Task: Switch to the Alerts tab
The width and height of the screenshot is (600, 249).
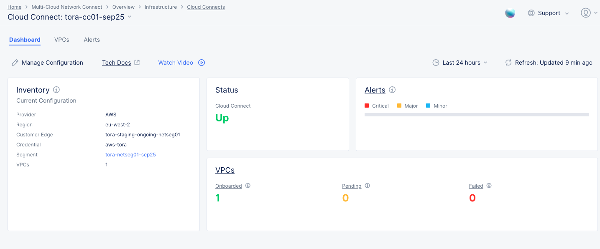Action: click(92, 40)
